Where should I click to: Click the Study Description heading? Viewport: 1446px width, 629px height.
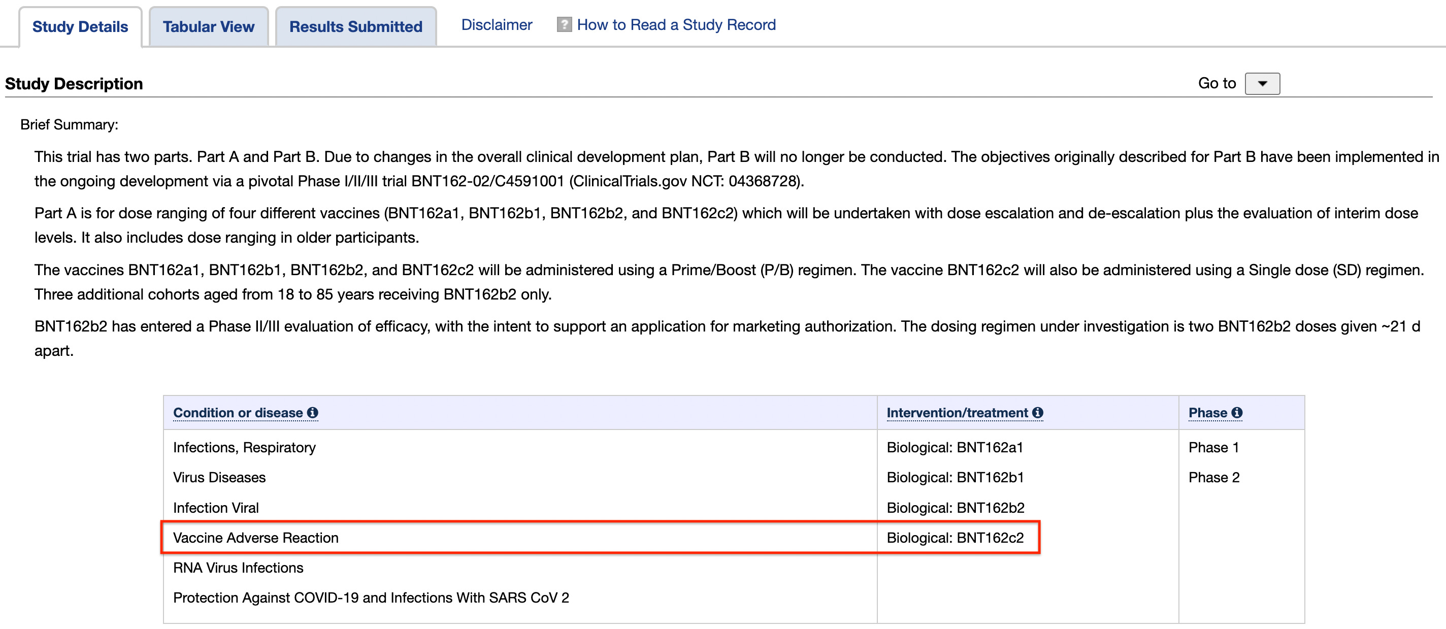point(74,84)
